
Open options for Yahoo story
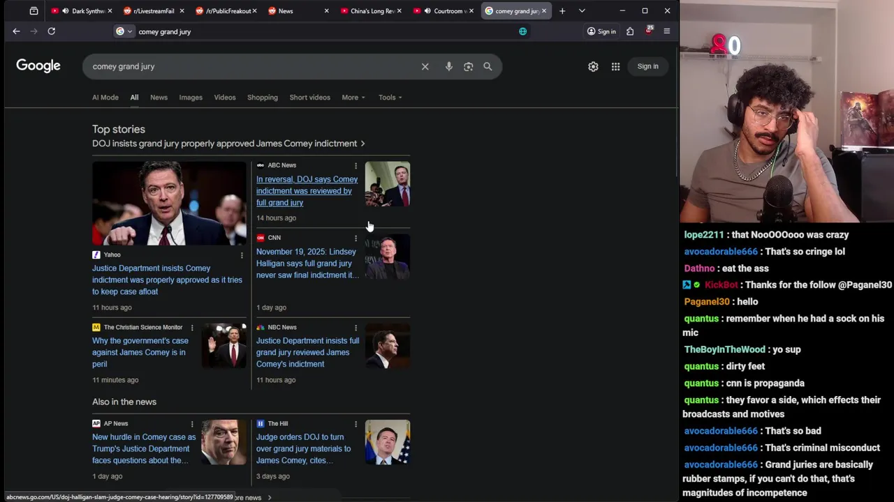[242, 255]
